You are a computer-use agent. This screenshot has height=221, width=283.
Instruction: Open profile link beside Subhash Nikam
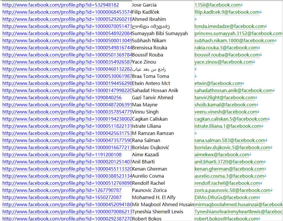coord(67,40)
